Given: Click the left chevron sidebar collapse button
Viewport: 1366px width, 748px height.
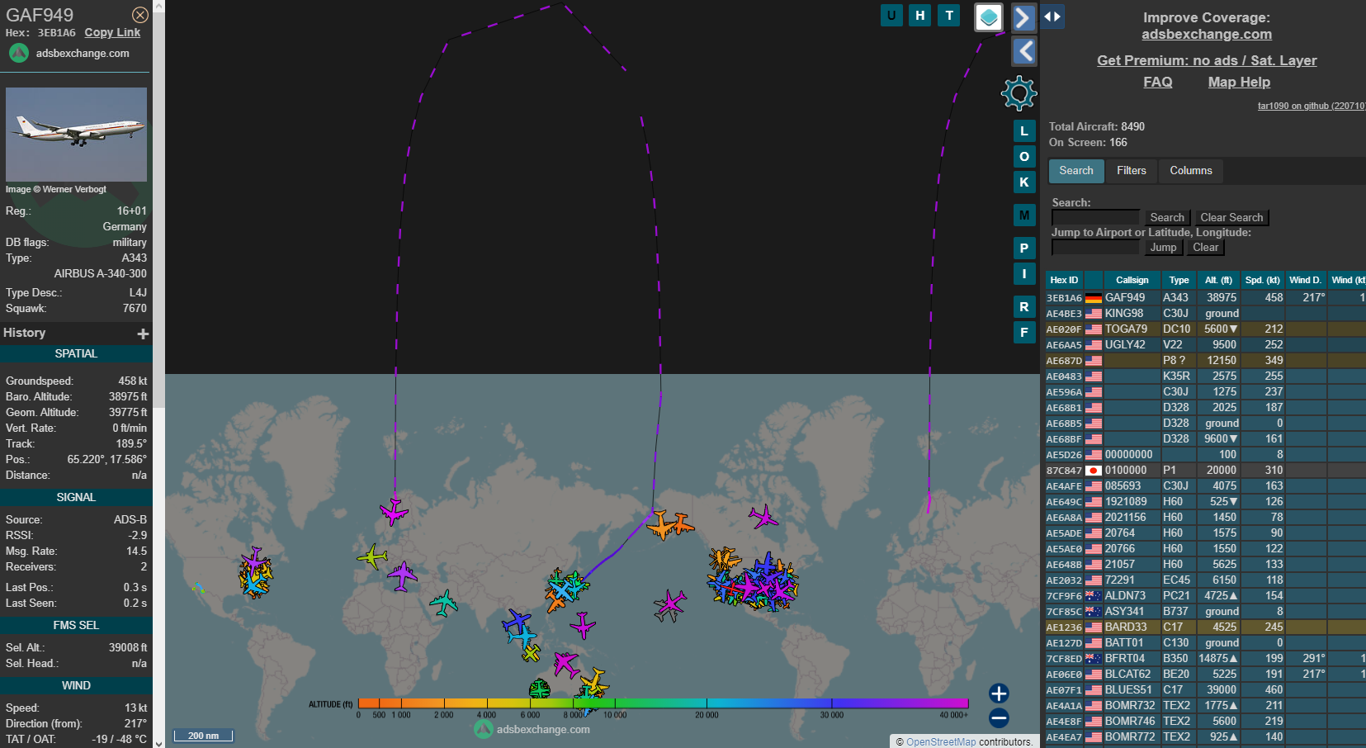Looking at the screenshot, I should [1023, 51].
